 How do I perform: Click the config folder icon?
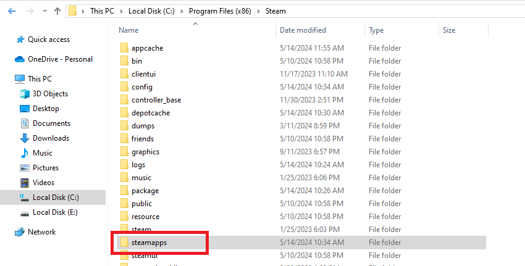coord(124,87)
